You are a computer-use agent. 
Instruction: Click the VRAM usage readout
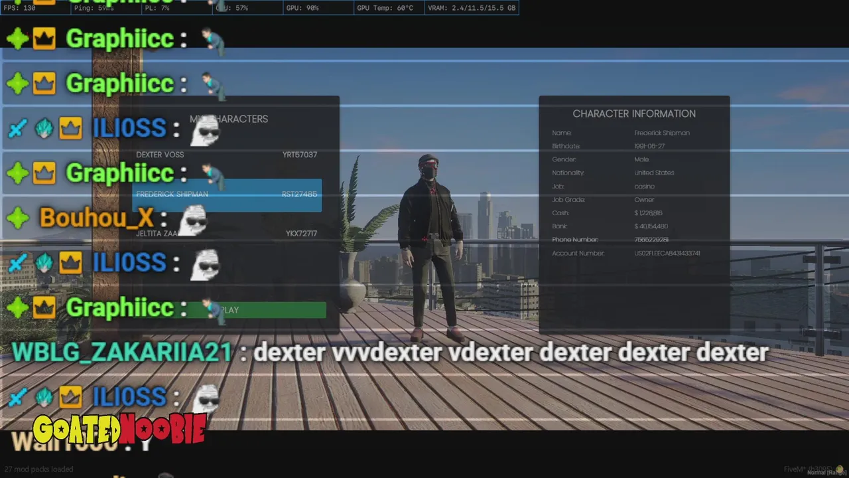click(x=472, y=8)
